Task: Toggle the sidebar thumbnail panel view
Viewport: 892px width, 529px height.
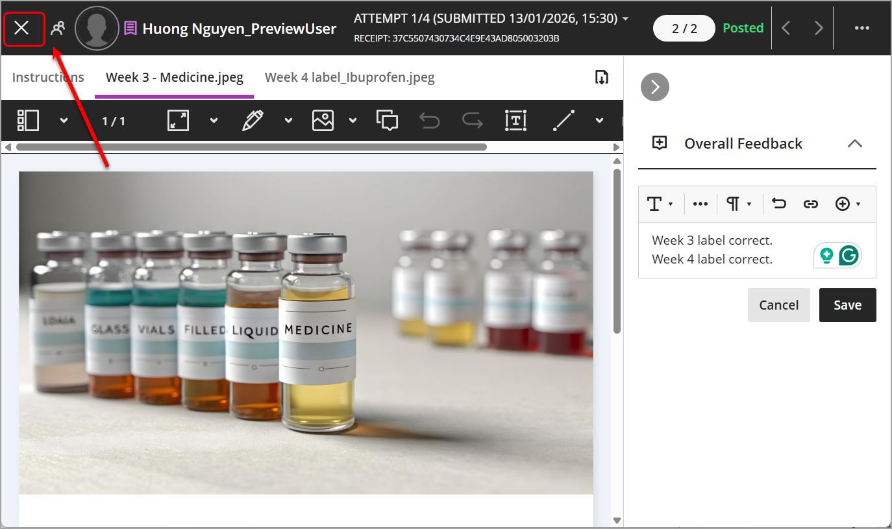Action: pos(29,121)
